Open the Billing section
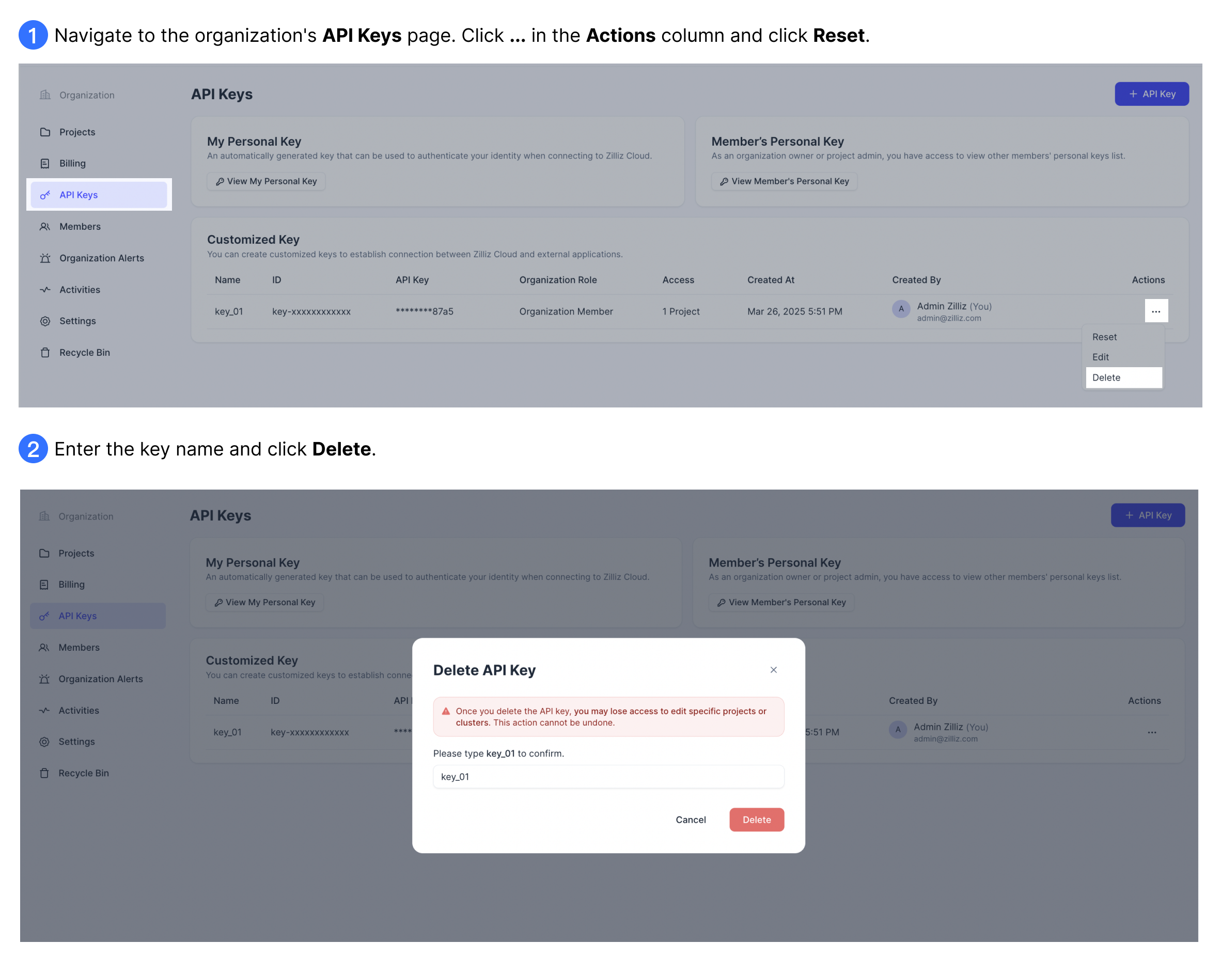The width and height of the screenshot is (1221, 959). (72, 163)
